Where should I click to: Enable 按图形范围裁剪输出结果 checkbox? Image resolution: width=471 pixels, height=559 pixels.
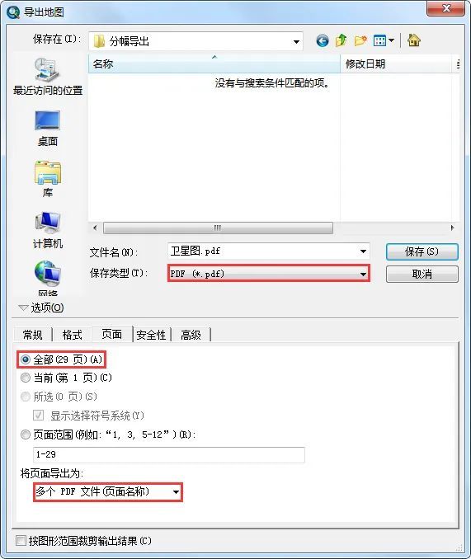coord(21,541)
